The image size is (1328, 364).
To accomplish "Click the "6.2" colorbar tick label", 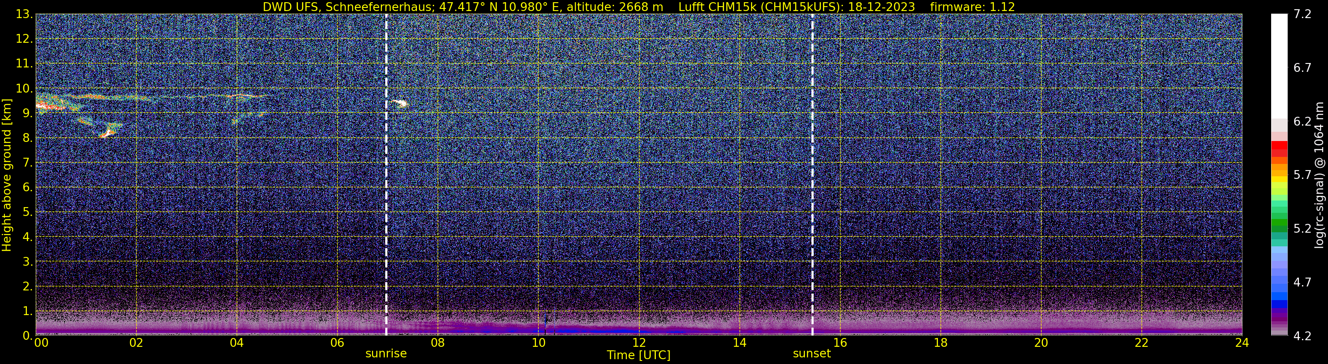I will point(1302,122).
